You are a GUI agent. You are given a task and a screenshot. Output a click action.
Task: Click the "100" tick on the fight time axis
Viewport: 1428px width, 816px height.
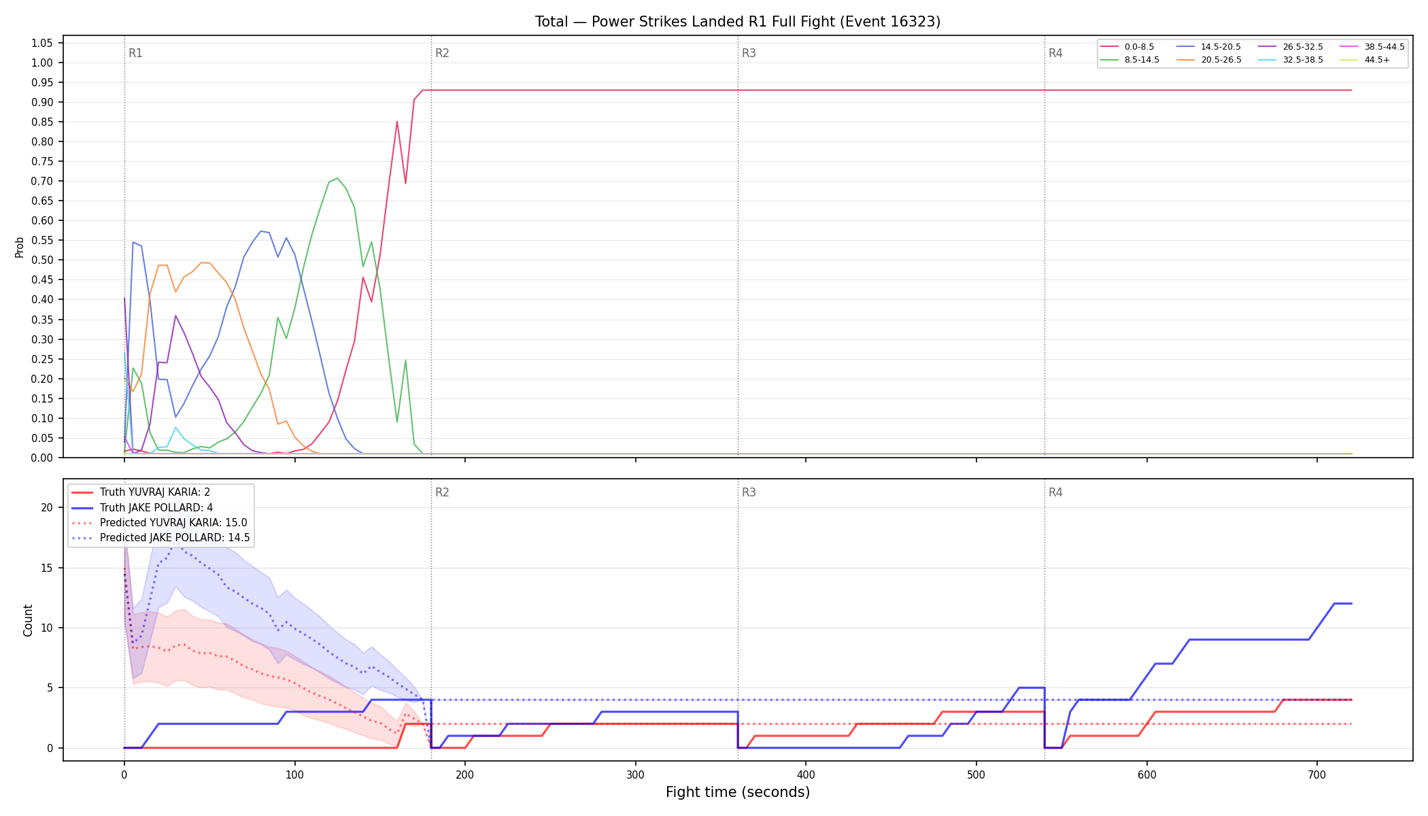(294, 775)
